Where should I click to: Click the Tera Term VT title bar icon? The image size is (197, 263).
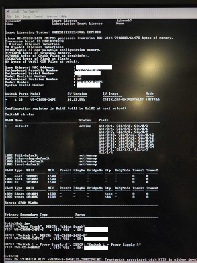(8, 12)
